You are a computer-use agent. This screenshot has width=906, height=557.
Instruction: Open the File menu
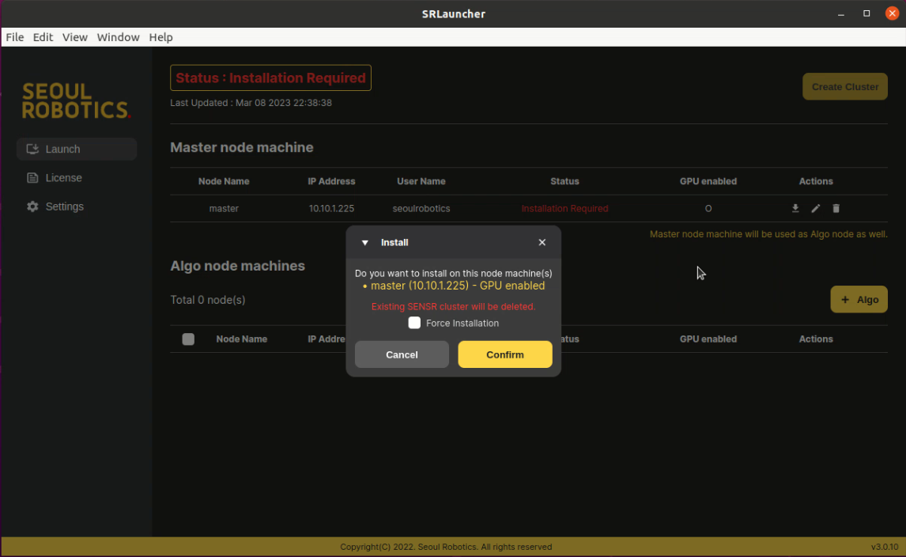click(x=15, y=37)
